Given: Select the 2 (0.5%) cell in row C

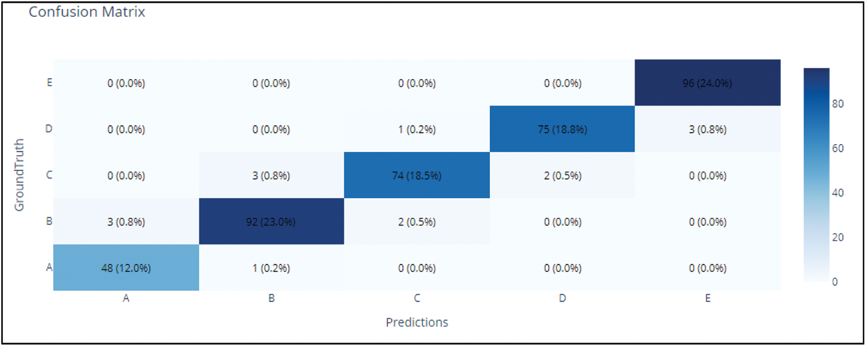Looking at the screenshot, I should click(562, 176).
